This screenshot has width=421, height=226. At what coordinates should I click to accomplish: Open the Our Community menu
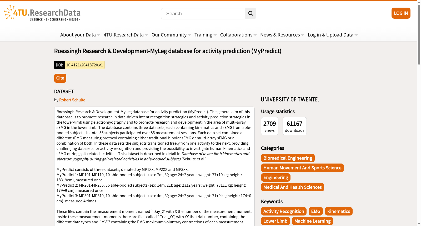[169, 35]
